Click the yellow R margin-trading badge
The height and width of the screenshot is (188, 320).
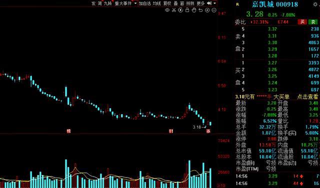pos(237,4)
